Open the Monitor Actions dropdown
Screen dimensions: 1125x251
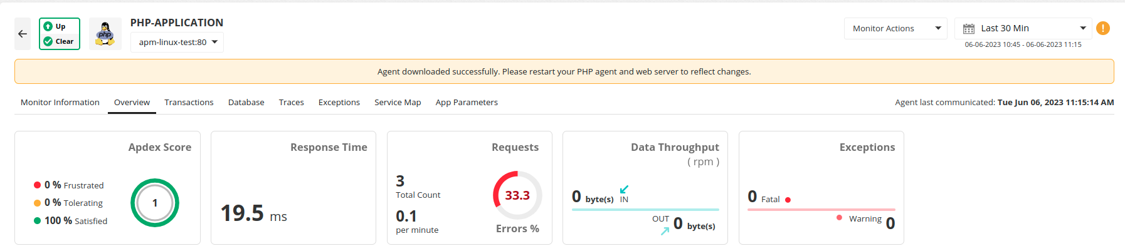(x=895, y=28)
